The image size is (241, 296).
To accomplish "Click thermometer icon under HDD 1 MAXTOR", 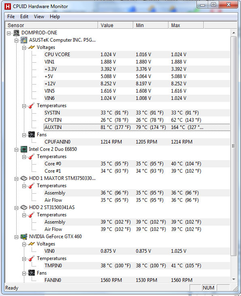I will (32, 186).
